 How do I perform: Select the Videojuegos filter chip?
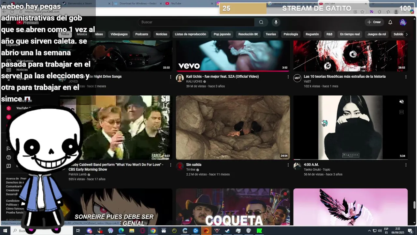(119, 34)
